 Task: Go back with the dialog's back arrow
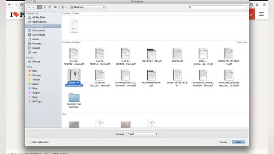[x=29, y=7]
